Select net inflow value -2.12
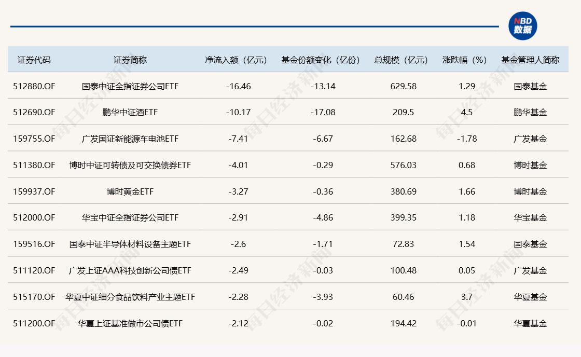581x357 pixels. coord(238,323)
